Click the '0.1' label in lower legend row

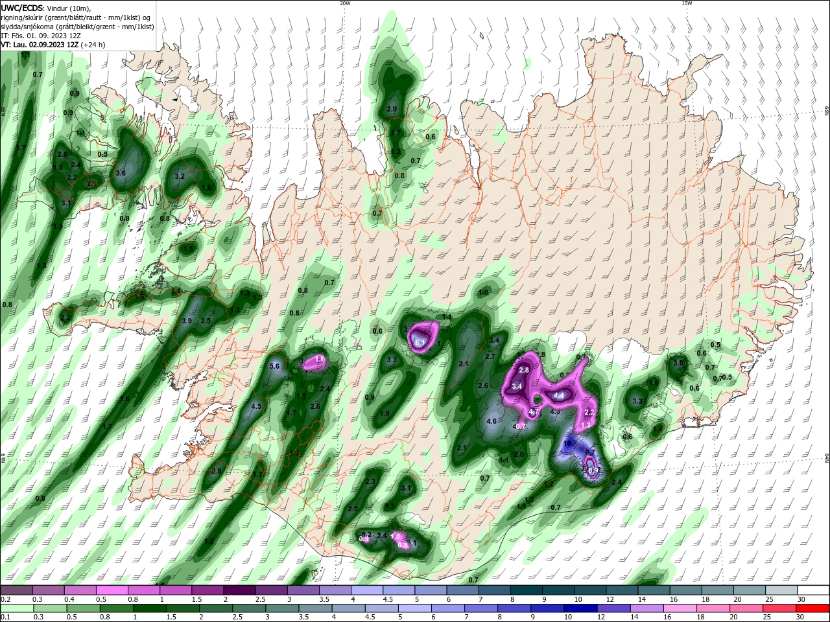tap(5, 617)
